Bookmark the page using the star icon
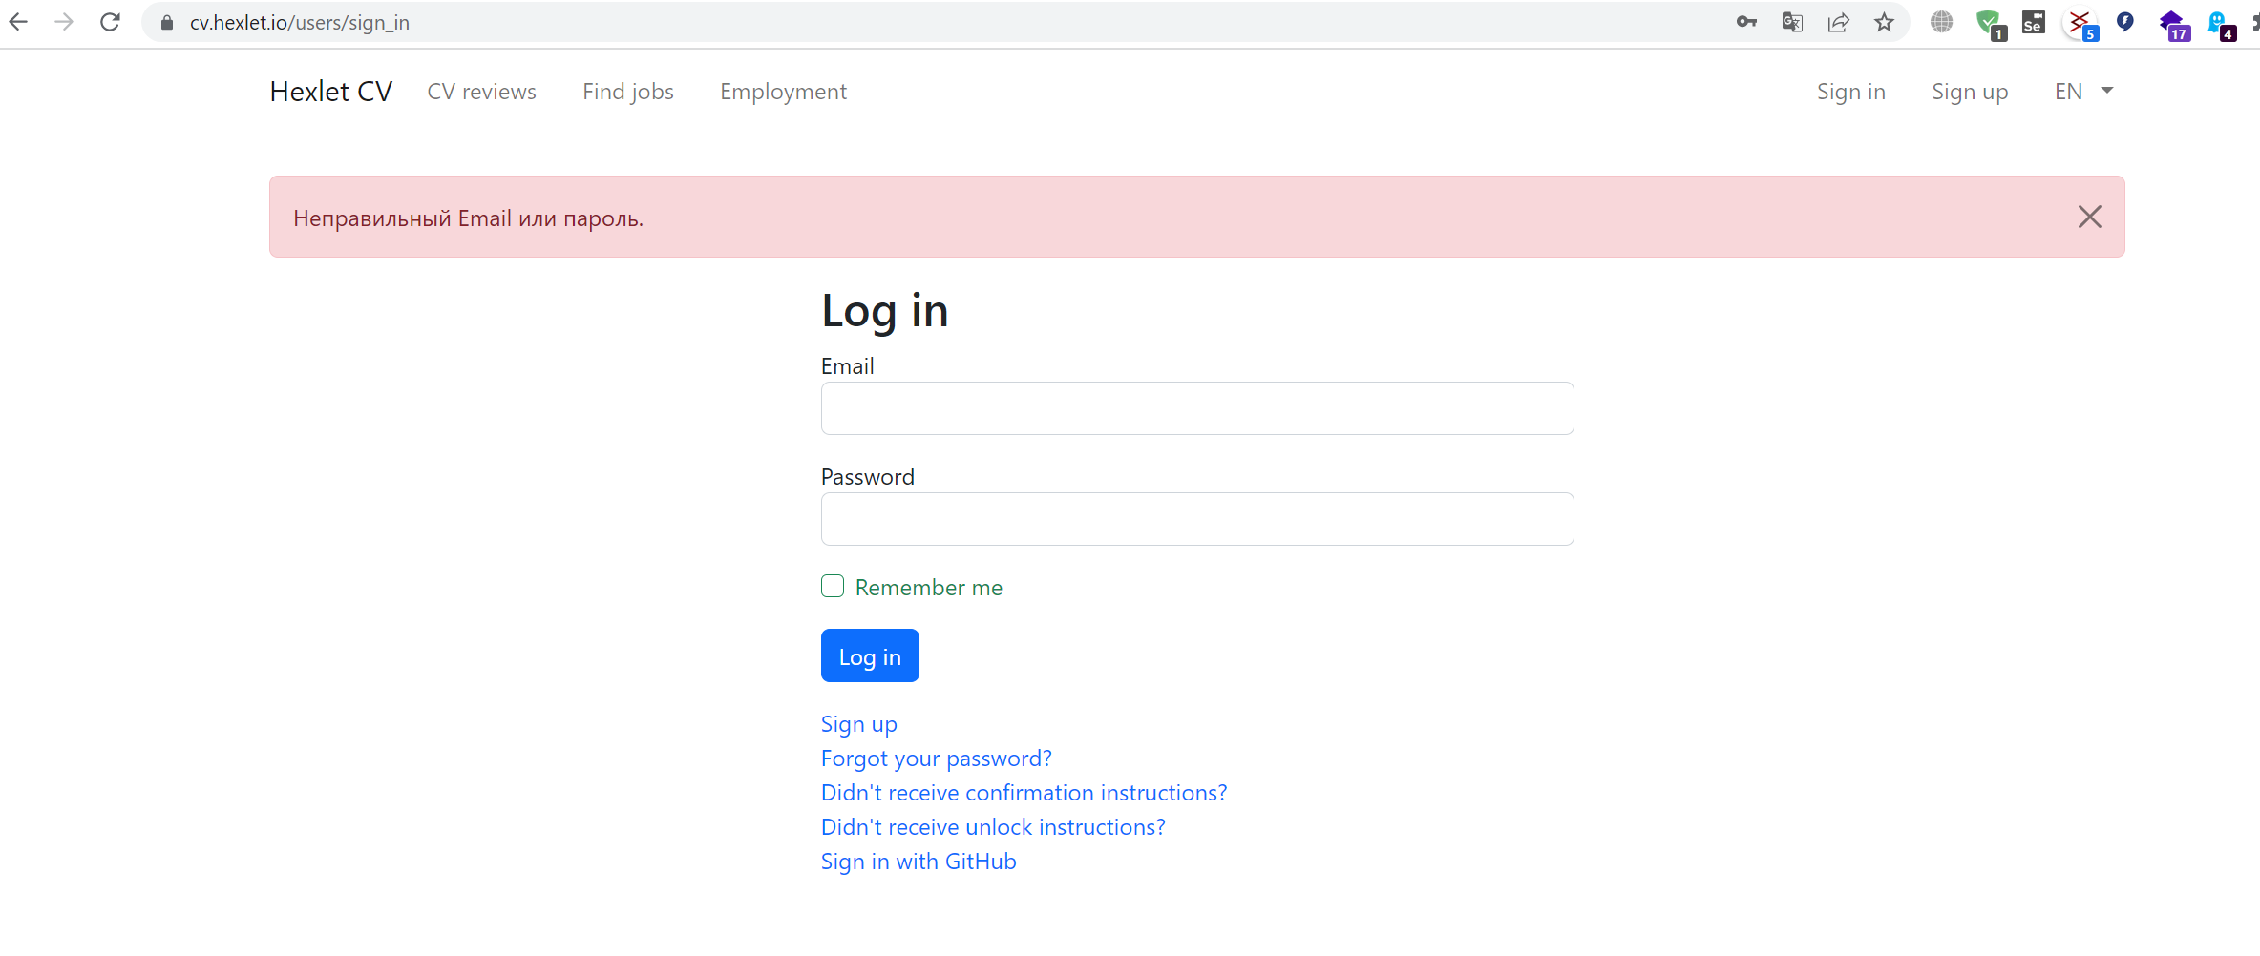 (x=1883, y=22)
